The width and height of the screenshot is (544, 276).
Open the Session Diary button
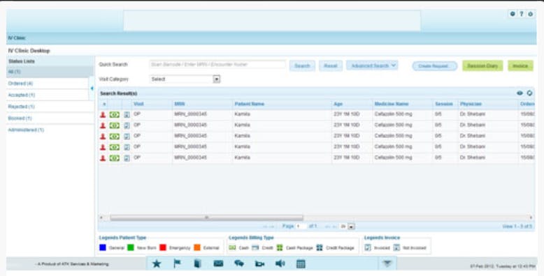(482, 66)
